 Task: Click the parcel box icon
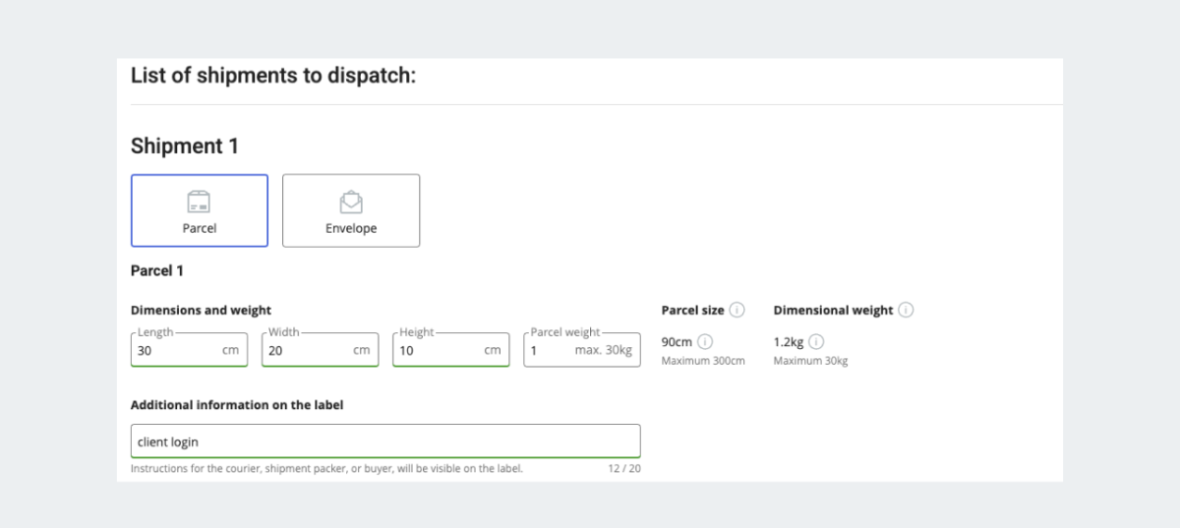[200, 203]
